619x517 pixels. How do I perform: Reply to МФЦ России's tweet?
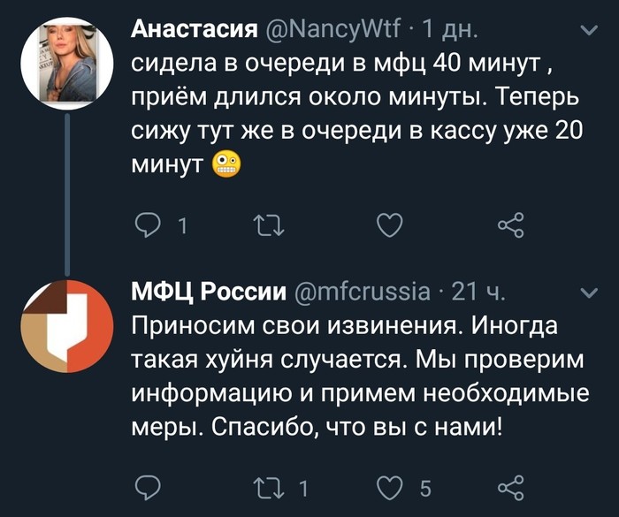[146, 487]
